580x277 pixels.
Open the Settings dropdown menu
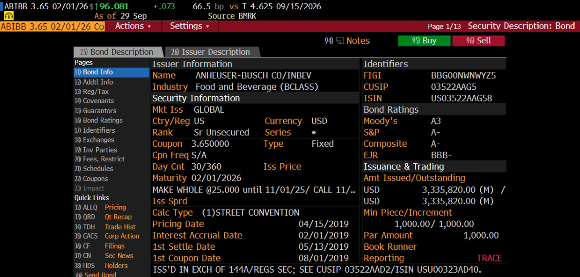(x=190, y=26)
